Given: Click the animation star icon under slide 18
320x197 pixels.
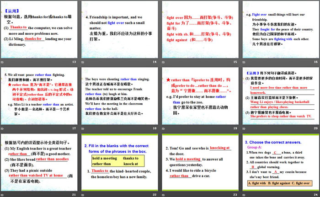Looking at the screenshot, I should 83,128.
